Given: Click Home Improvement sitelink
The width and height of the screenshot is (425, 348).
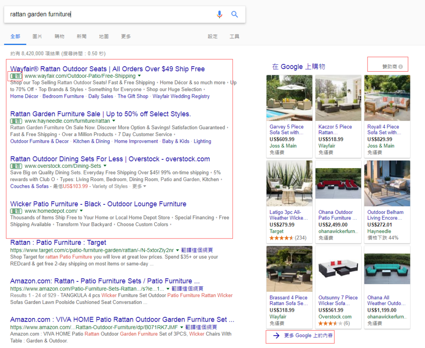Looking at the screenshot, I should tap(136, 141).
